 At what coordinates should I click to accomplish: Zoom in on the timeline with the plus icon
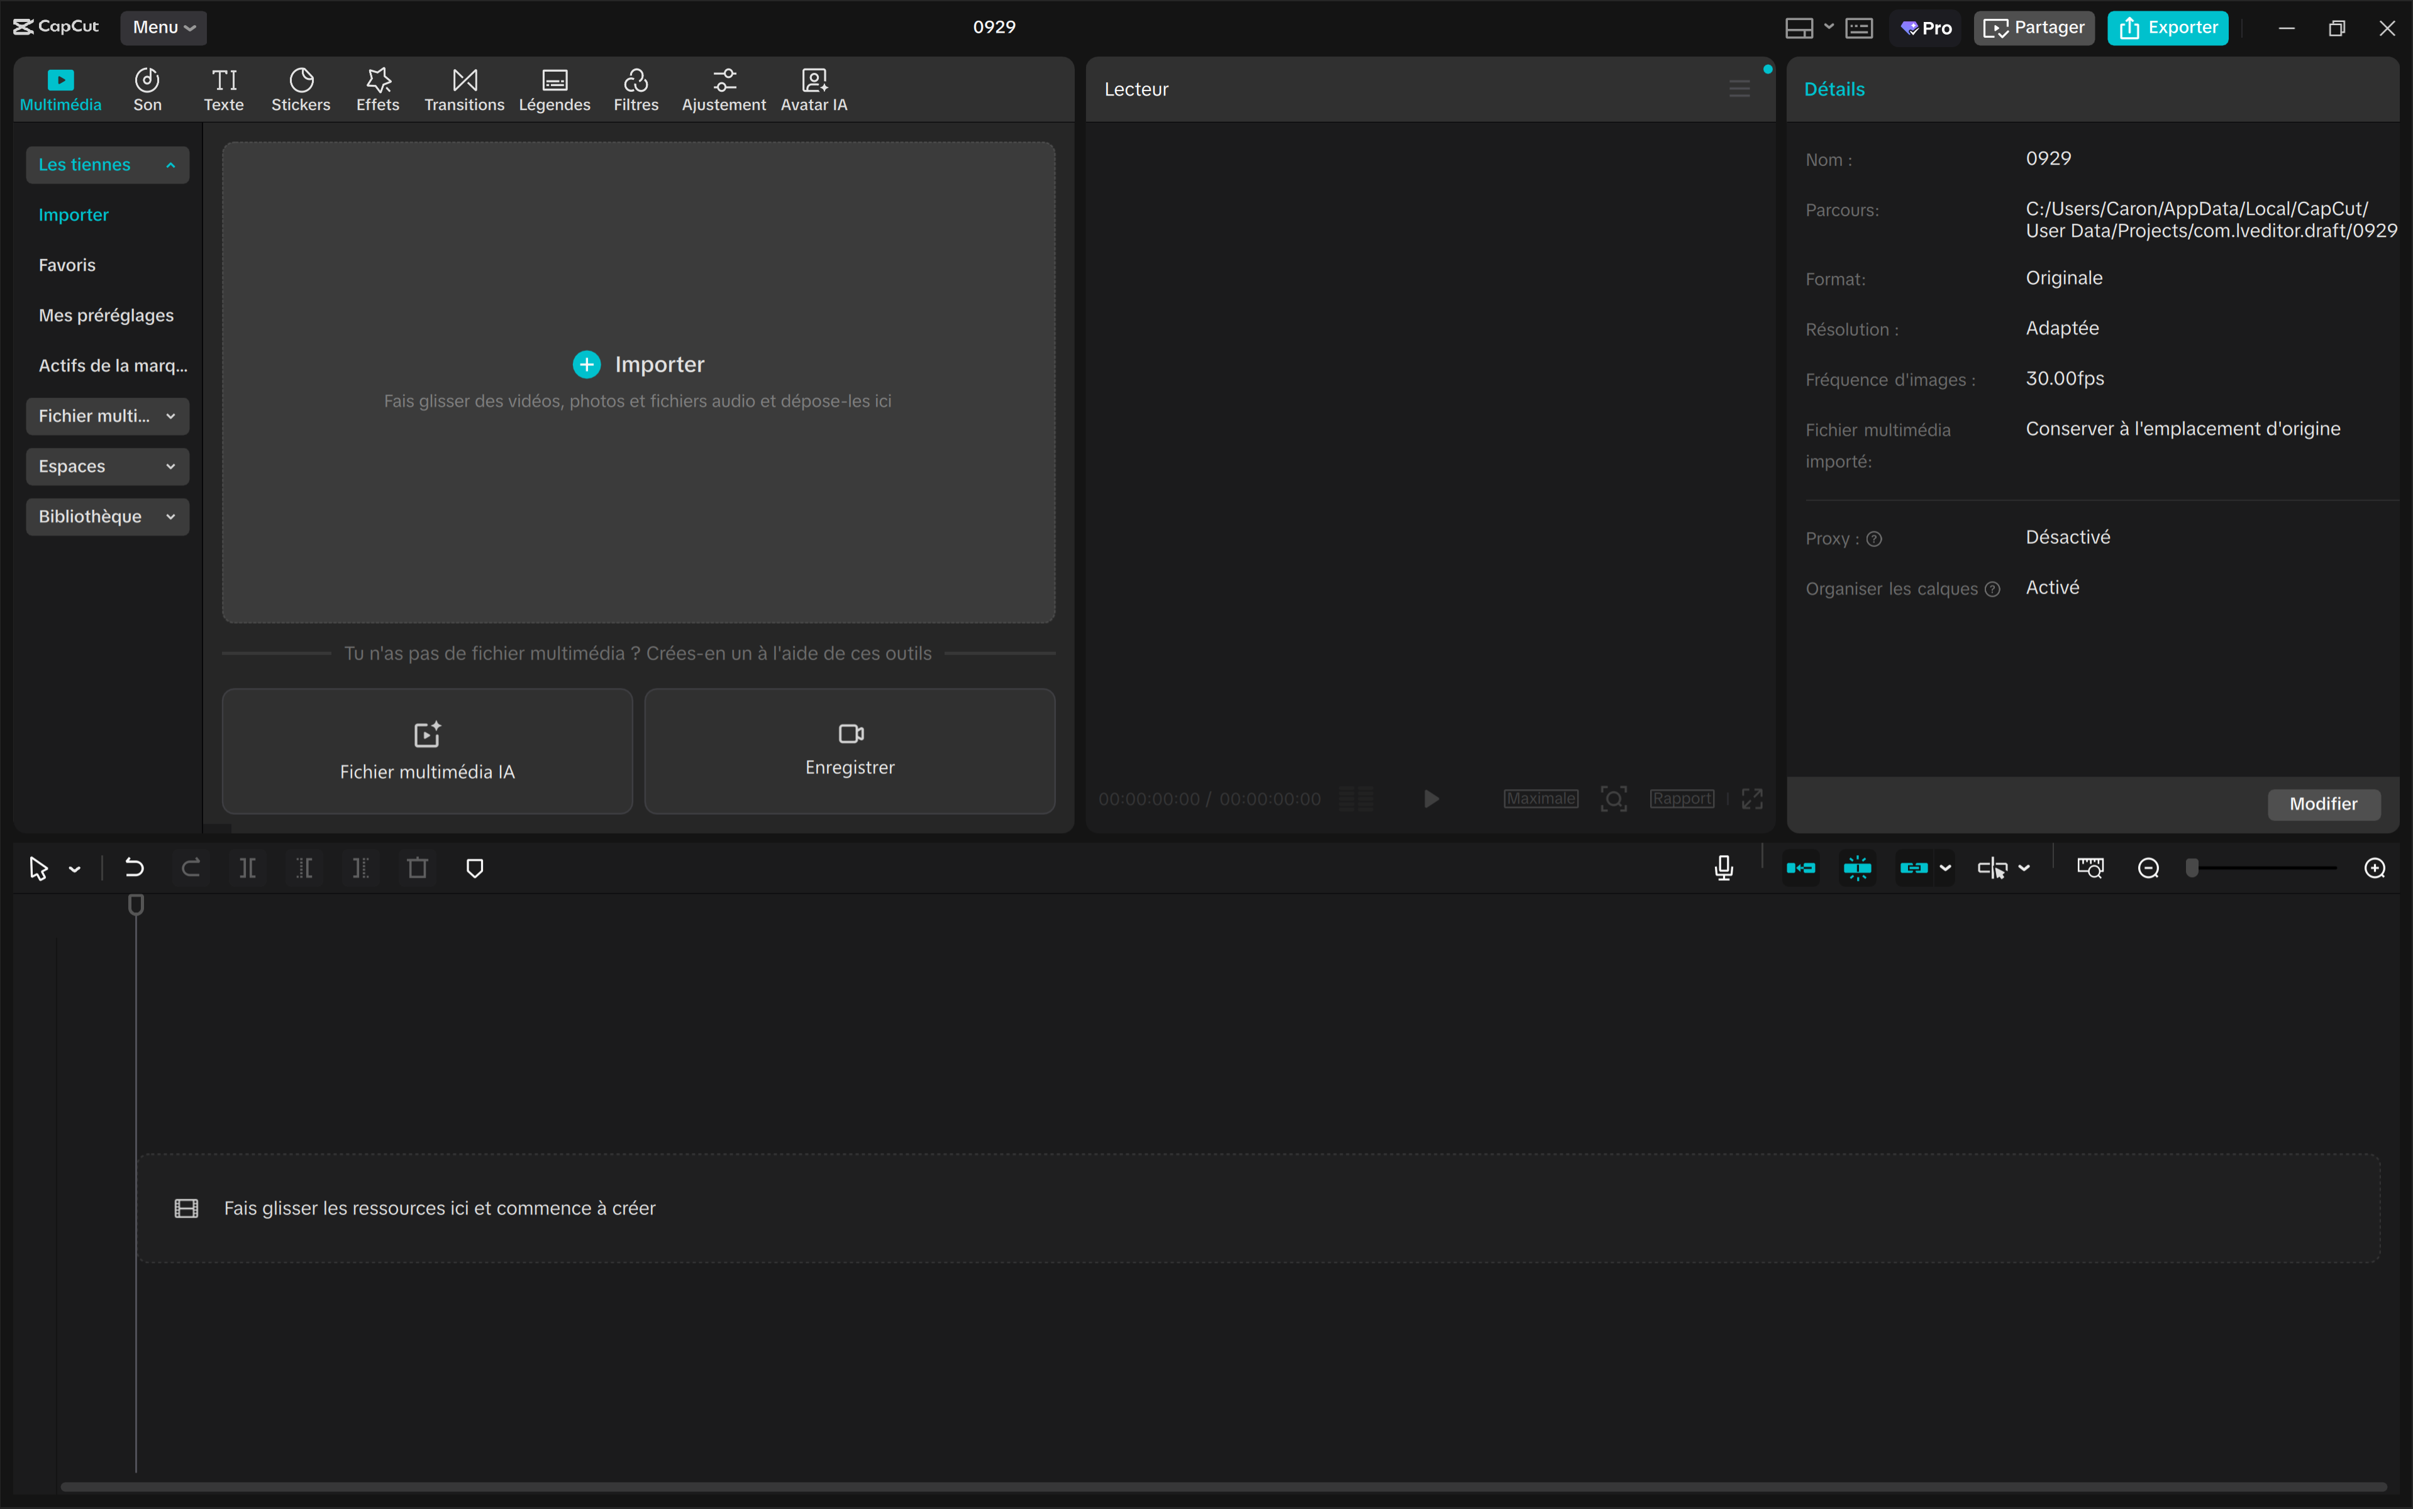click(2375, 868)
